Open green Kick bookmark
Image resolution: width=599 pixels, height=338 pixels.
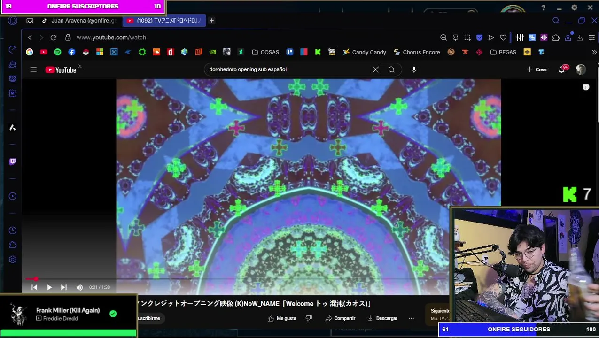(x=318, y=52)
